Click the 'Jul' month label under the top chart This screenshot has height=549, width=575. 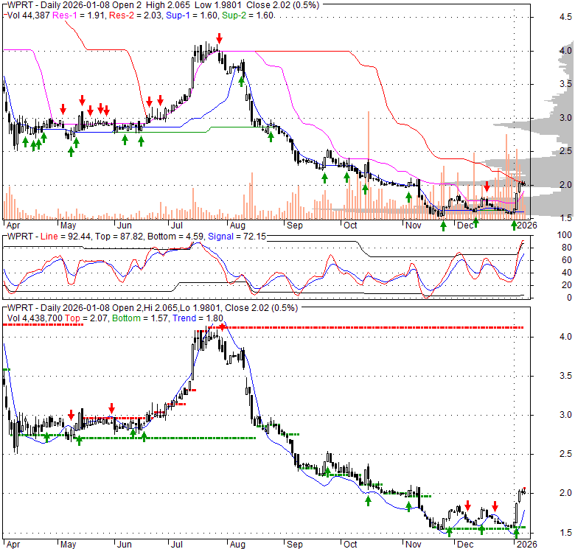pos(177,225)
